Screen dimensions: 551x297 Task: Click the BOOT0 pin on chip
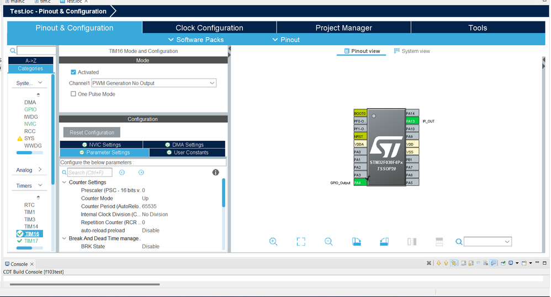point(360,113)
